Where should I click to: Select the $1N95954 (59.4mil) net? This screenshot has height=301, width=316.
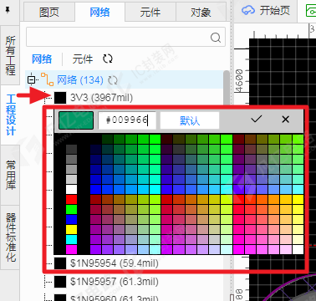tap(115, 263)
